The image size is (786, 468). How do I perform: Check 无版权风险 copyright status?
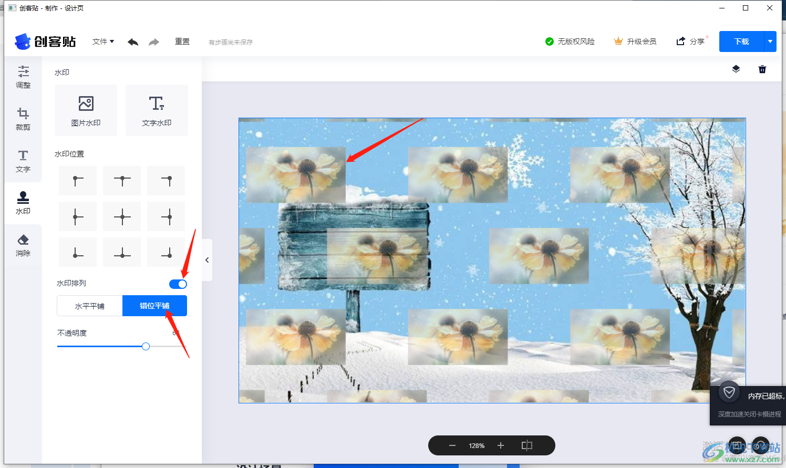pyautogui.click(x=570, y=41)
